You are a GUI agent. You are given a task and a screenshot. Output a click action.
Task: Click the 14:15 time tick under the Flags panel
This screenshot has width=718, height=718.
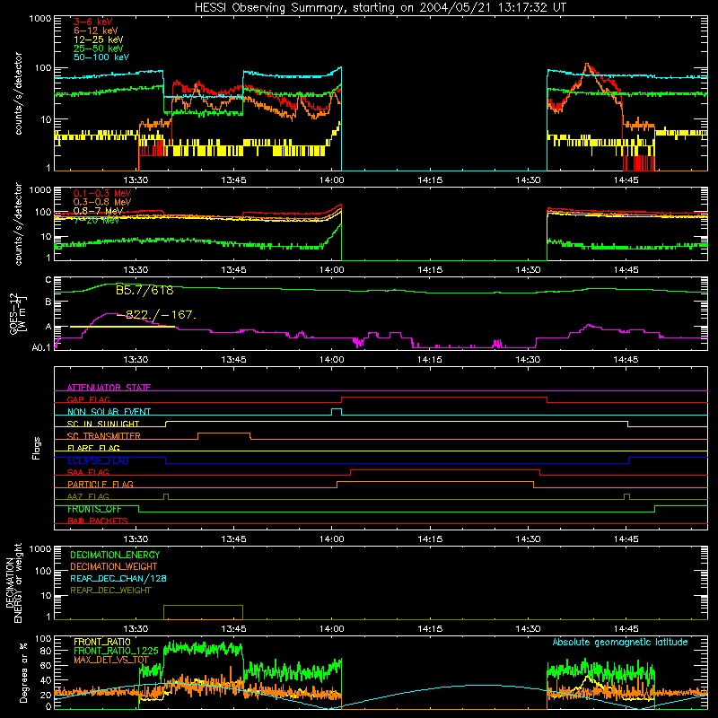430,539
